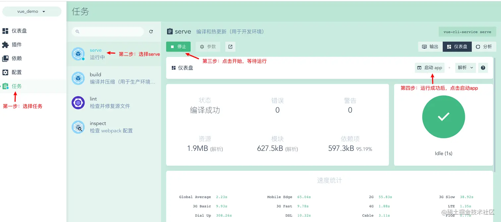Viewport: 501px width, 222px height.
Task: Open the 仪表盘 sidebar page
Action: click(33, 31)
